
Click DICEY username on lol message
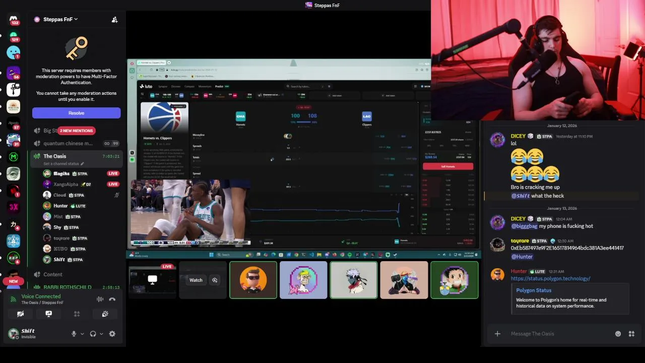(x=518, y=136)
